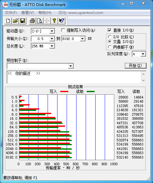Viewport: 153px width, 183px height.
Task: Expand the minimum 传输大小 0.5 dropdown
Action: [52, 39]
